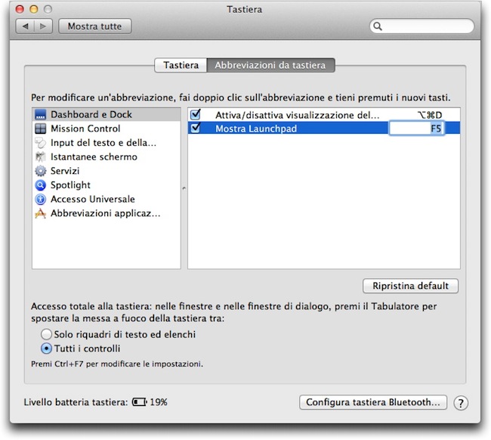The width and height of the screenshot is (491, 440).
Task: Switch to Abbreviazioni da tastiera tab
Action: [270, 65]
